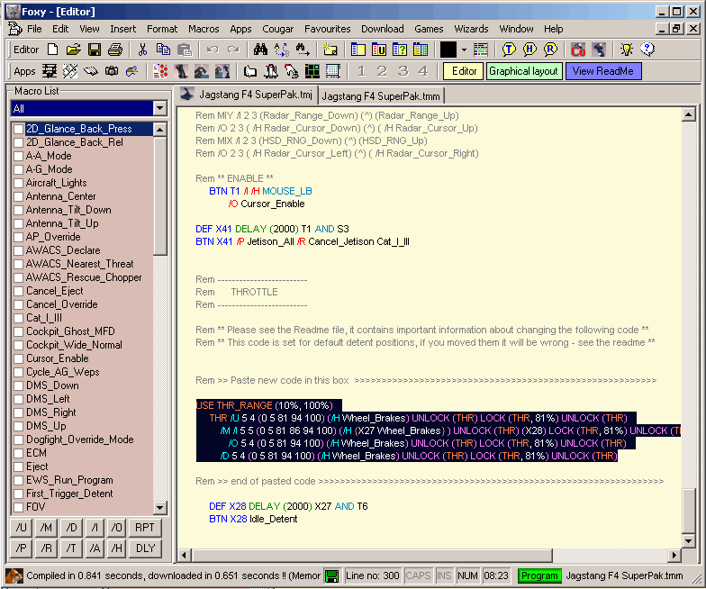706x589 pixels.
Task: Open the Macro List 'All' filter dropdown
Action: point(159,108)
